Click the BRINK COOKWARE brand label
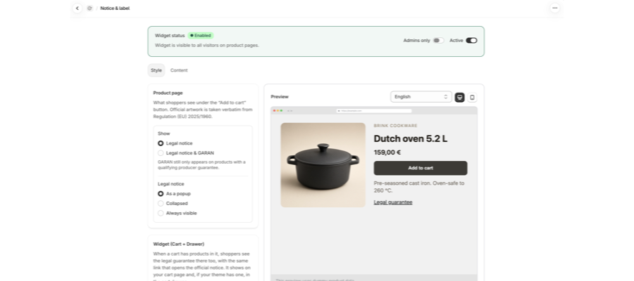 click(x=395, y=126)
